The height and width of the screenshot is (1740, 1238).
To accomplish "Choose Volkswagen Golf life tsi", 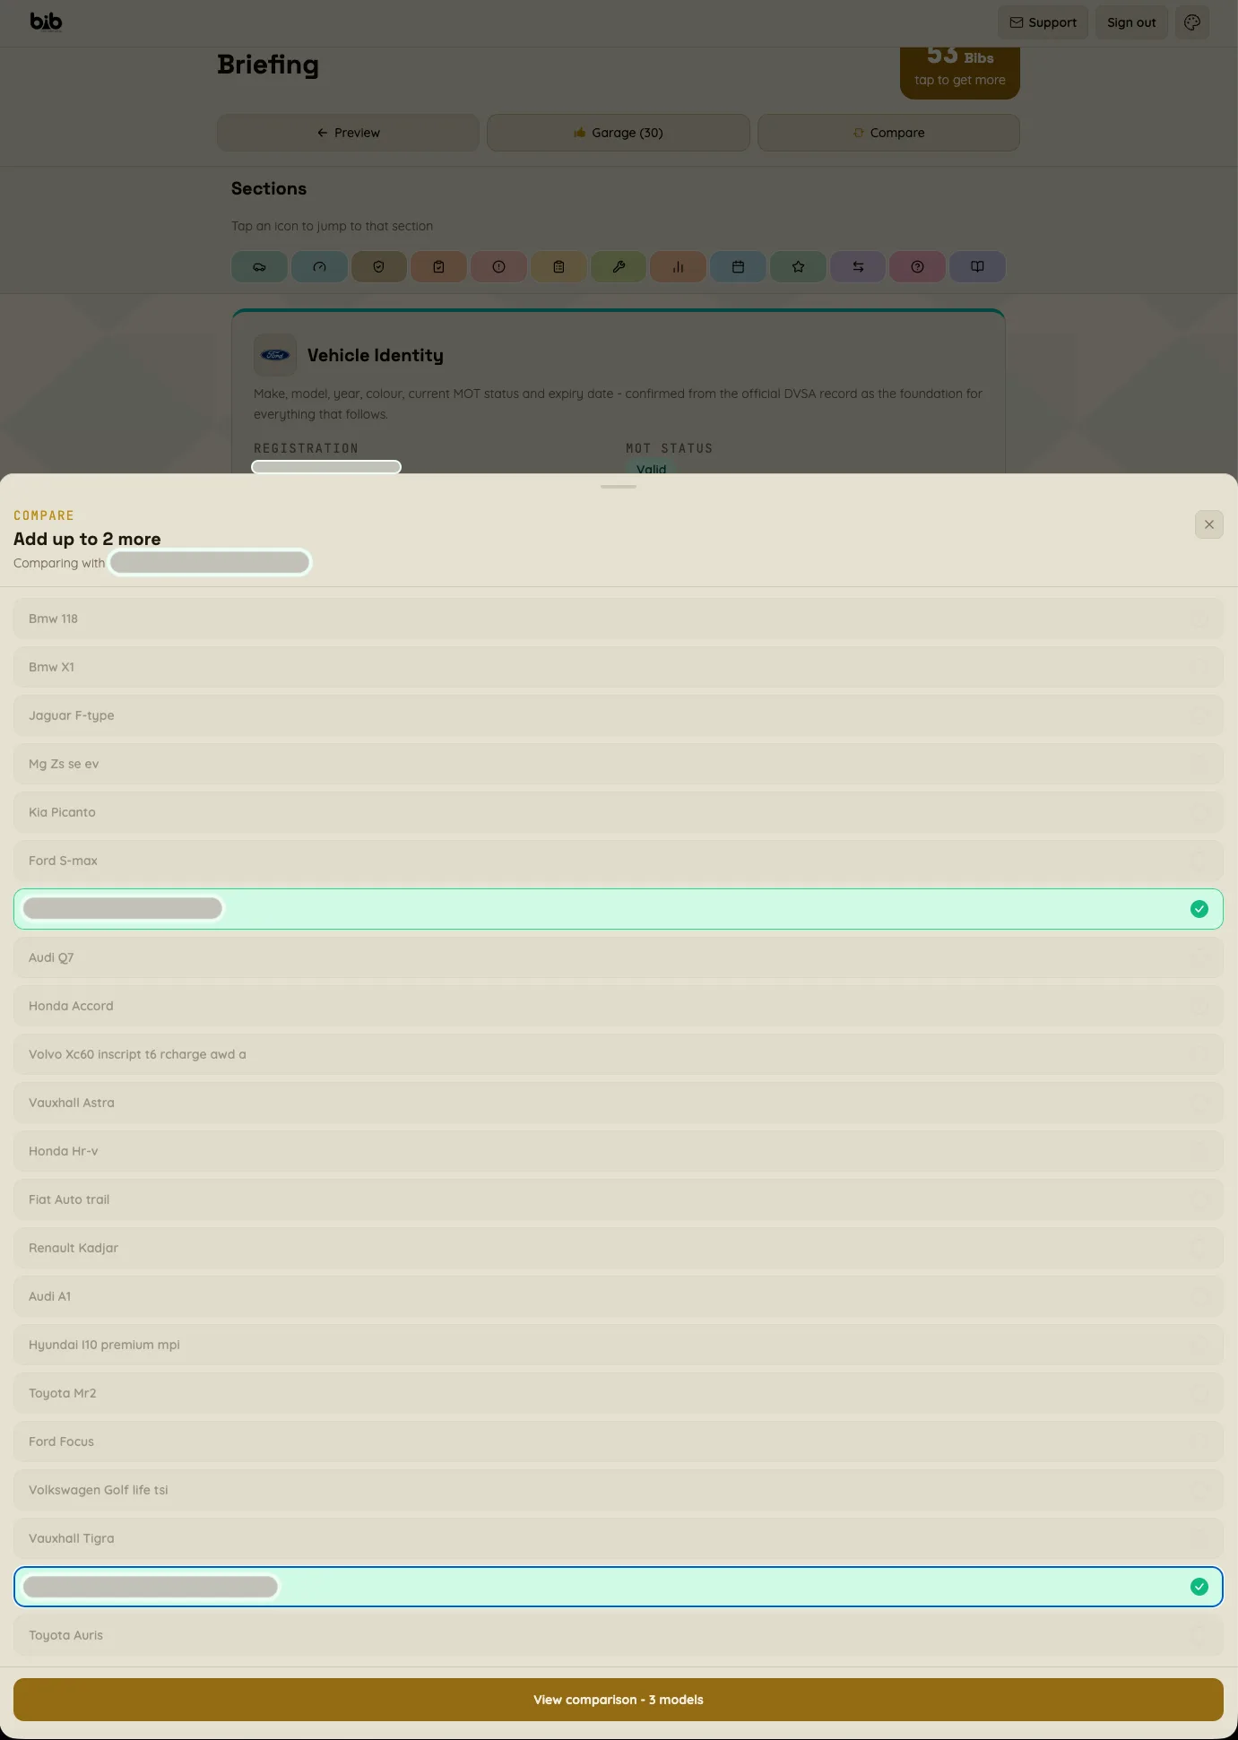I will click(619, 1490).
